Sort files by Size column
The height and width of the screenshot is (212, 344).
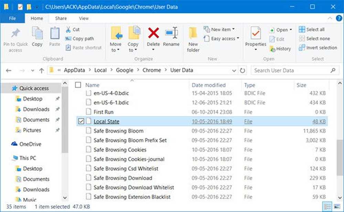(301, 85)
